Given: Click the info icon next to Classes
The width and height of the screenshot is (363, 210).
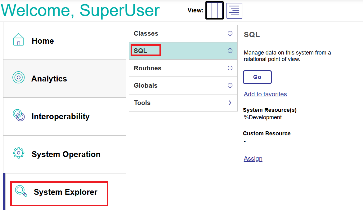Looking at the screenshot, I should [230, 33].
